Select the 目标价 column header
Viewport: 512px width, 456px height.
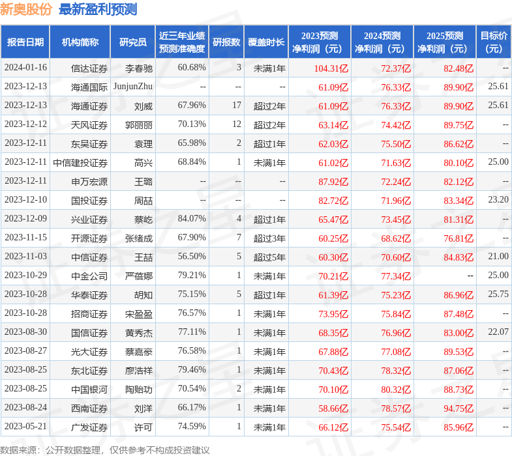pos(494,42)
